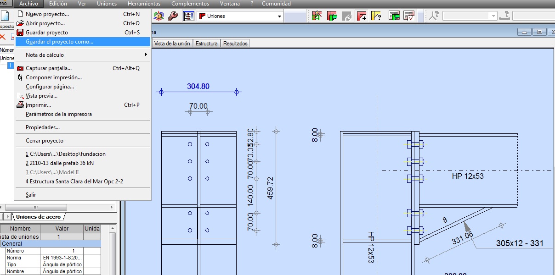Image resolution: width=555 pixels, height=275 pixels.
Task: Click the 3D cube view icon
Action: pos(159,16)
